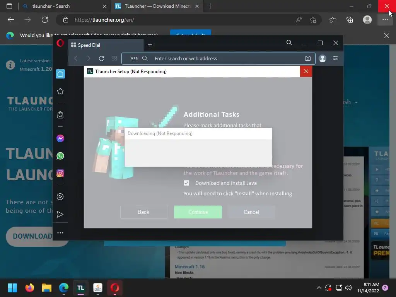Focus Opera search or web address field

[218, 59]
